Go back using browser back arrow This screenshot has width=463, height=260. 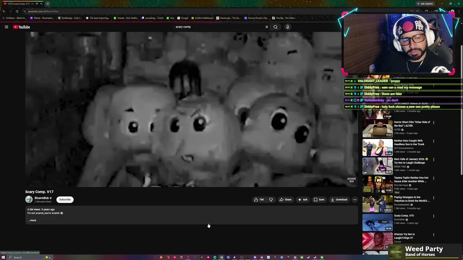tap(4, 11)
